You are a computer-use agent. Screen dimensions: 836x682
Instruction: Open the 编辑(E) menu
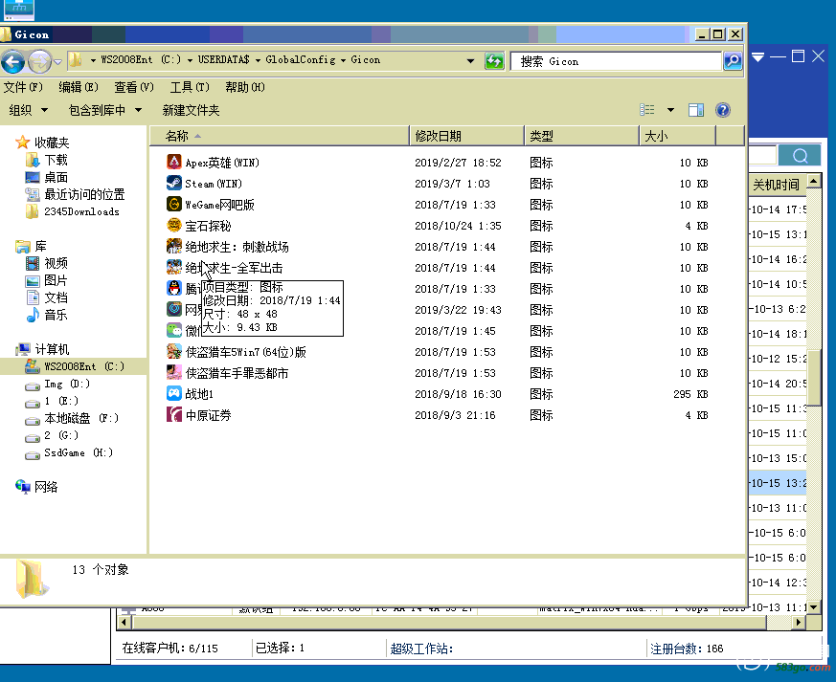click(79, 87)
